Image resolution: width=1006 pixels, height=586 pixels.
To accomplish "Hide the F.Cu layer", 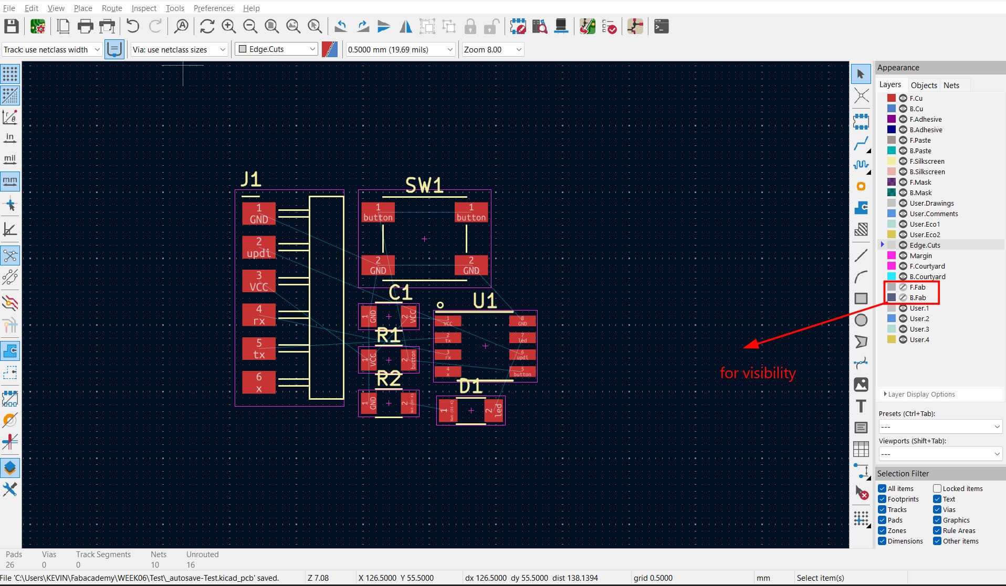I will (903, 98).
